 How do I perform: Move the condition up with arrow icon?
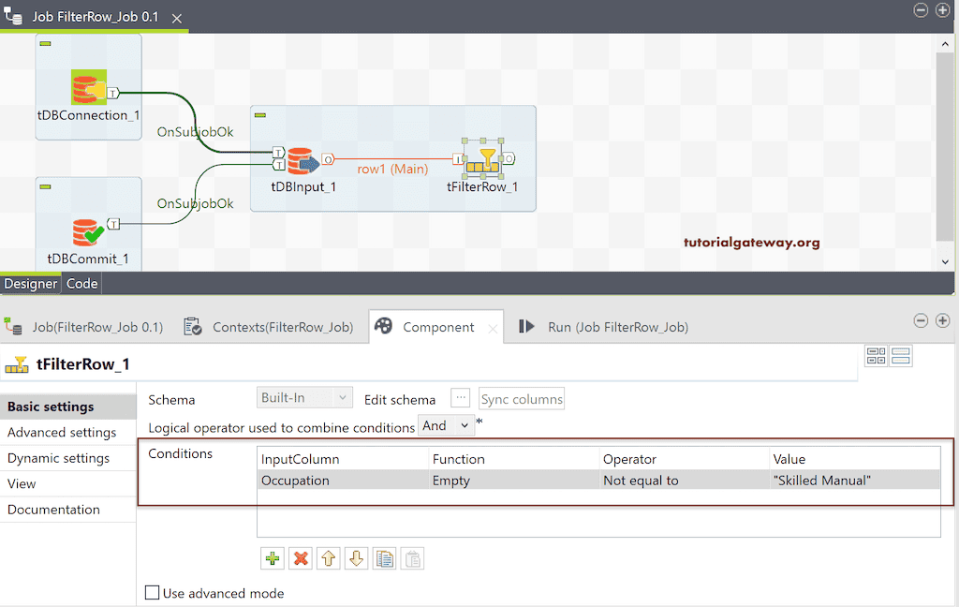point(328,557)
